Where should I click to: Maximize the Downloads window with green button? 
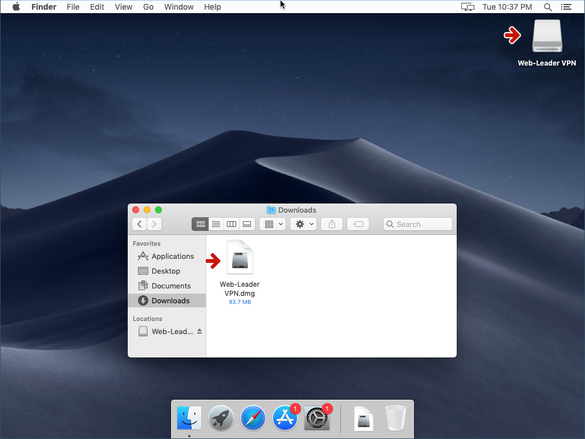159,210
